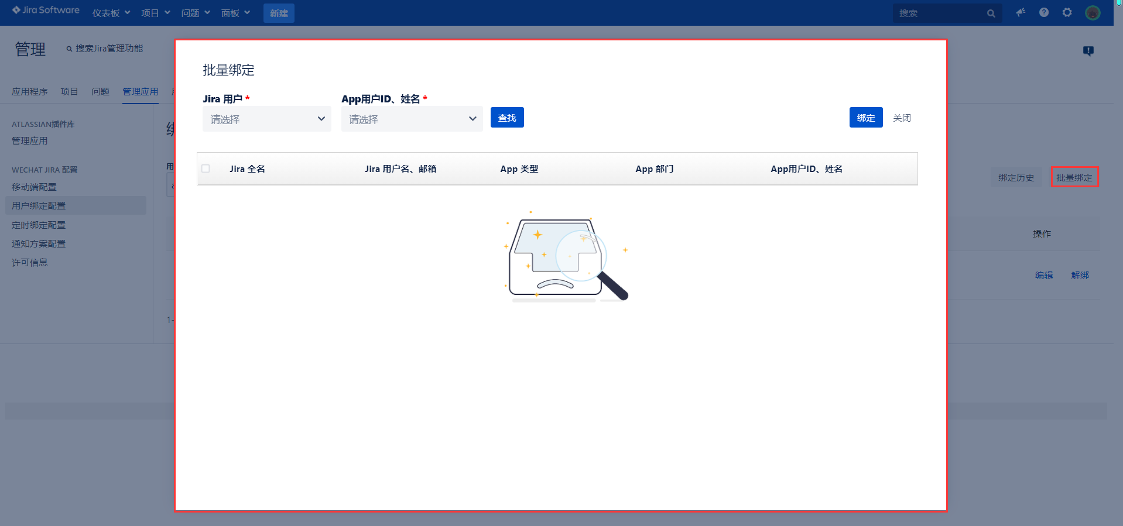Open the 仪表板 dropdown menu

click(111, 13)
